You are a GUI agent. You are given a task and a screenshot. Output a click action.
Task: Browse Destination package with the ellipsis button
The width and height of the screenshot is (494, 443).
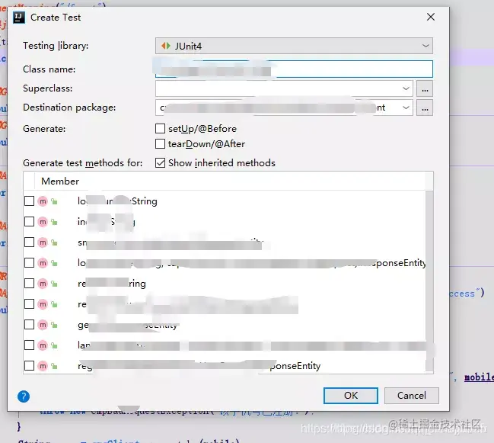[x=425, y=108]
